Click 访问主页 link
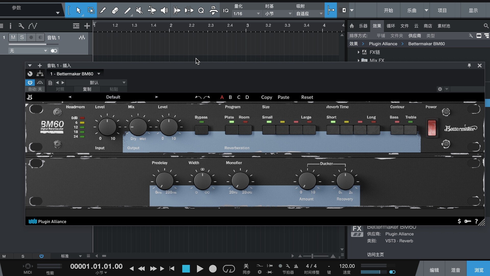 pyautogui.click(x=375, y=255)
